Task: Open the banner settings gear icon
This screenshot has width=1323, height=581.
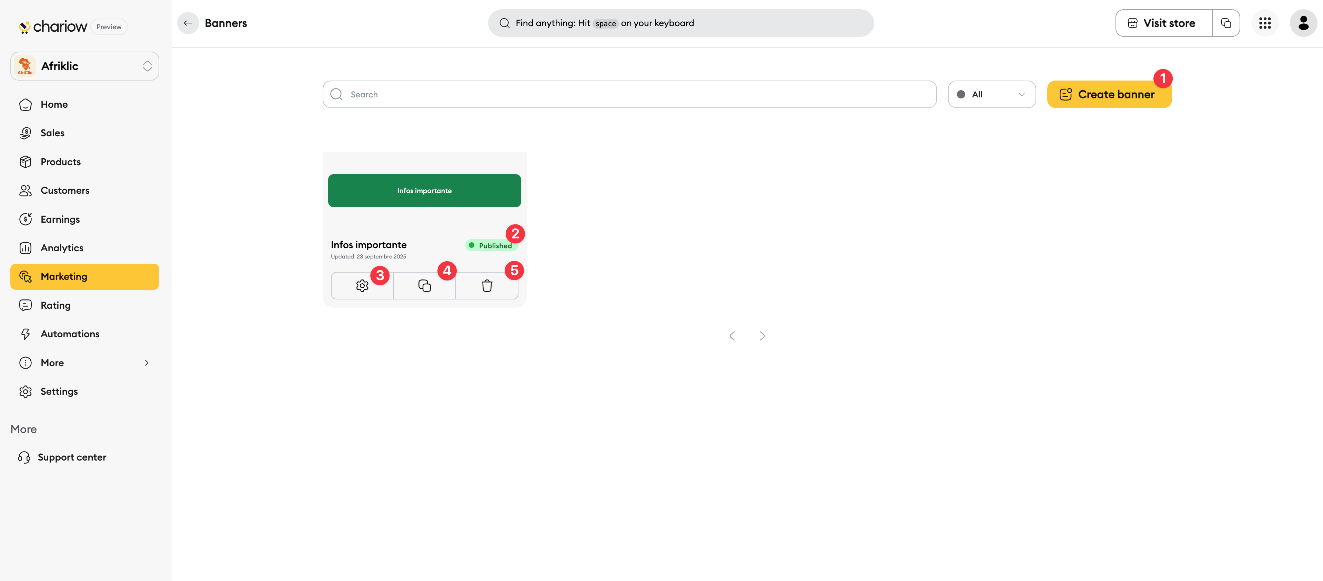Action: 362,286
